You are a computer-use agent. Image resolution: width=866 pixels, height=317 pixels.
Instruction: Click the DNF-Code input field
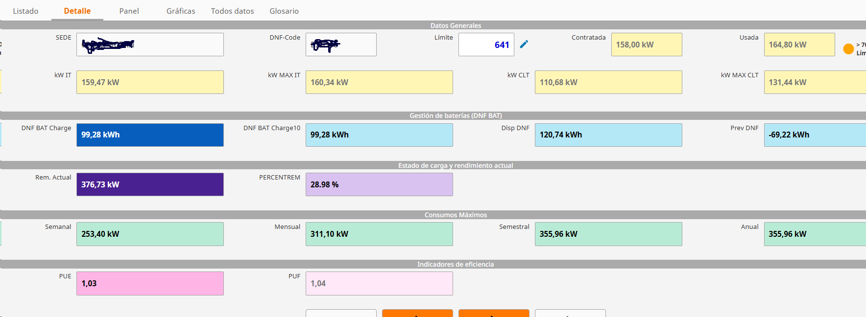tap(341, 45)
